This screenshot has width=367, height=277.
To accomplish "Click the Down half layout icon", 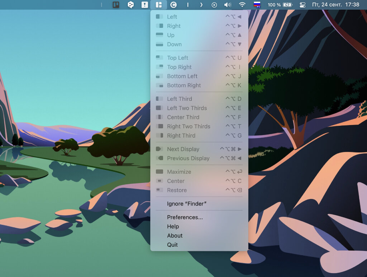I will coord(159,44).
